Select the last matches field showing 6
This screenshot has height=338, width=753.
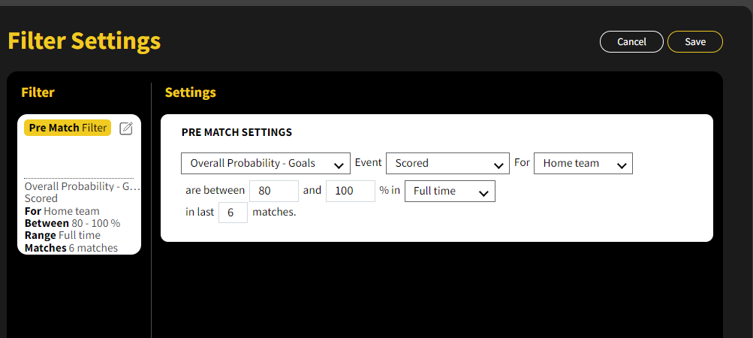click(x=233, y=213)
